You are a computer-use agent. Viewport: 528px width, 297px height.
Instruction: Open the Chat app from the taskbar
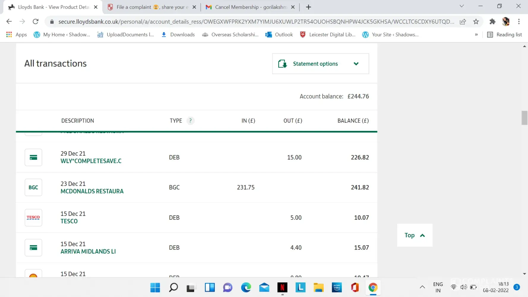(x=228, y=287)
